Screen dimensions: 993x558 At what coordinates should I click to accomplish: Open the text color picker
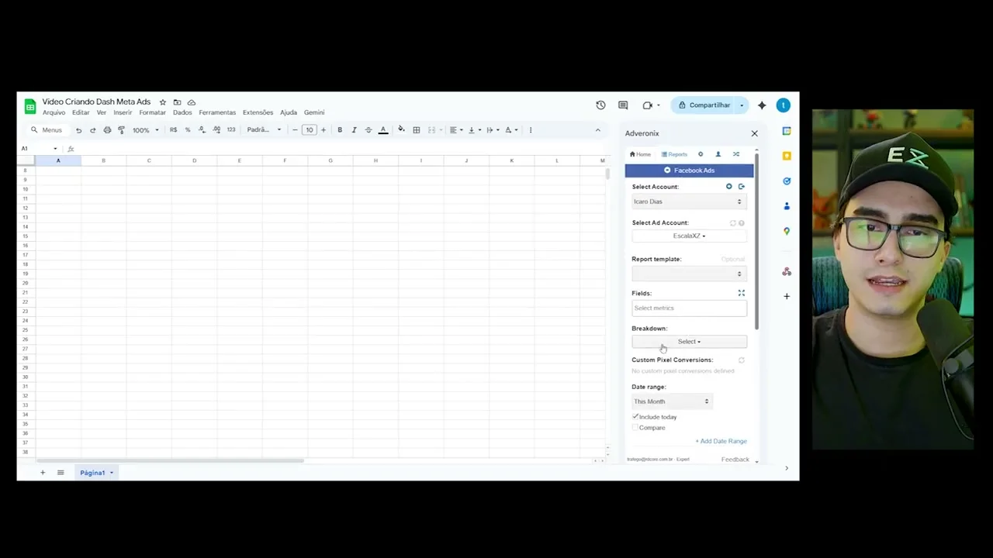383,130
